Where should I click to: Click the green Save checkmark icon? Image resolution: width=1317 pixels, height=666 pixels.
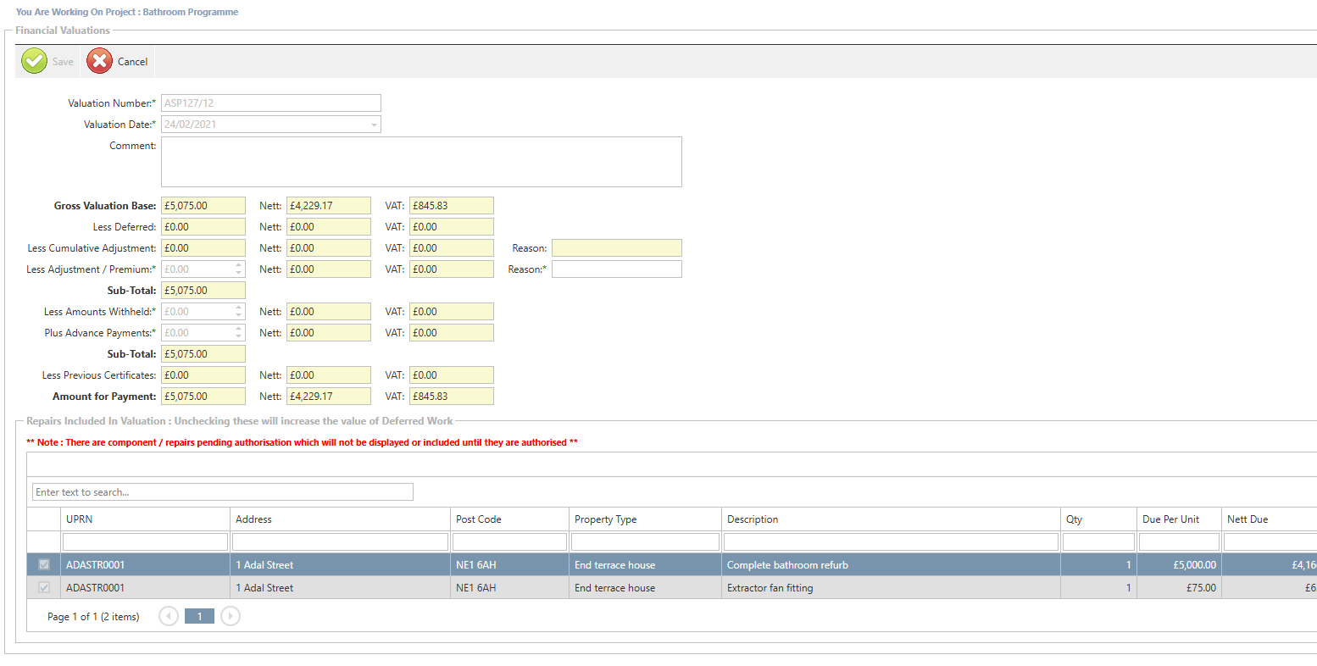point(34,61)
